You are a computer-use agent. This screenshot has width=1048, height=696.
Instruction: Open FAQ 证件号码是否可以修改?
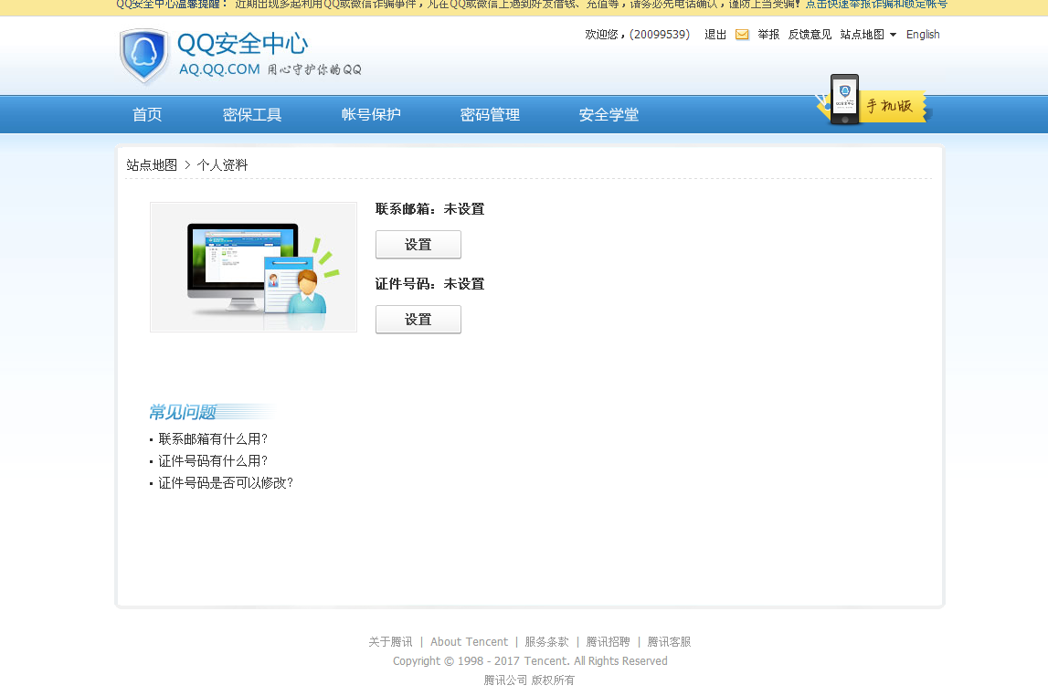226,483
